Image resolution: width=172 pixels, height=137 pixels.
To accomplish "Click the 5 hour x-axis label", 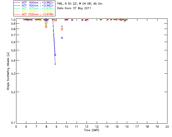I will pyautogui.click(x=16, y=127).
